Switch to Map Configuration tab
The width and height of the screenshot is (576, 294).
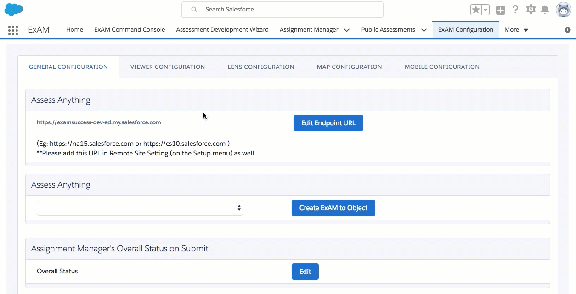349,67
